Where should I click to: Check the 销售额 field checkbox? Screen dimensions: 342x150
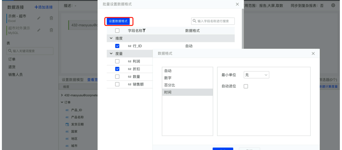[x=117, y=84]
